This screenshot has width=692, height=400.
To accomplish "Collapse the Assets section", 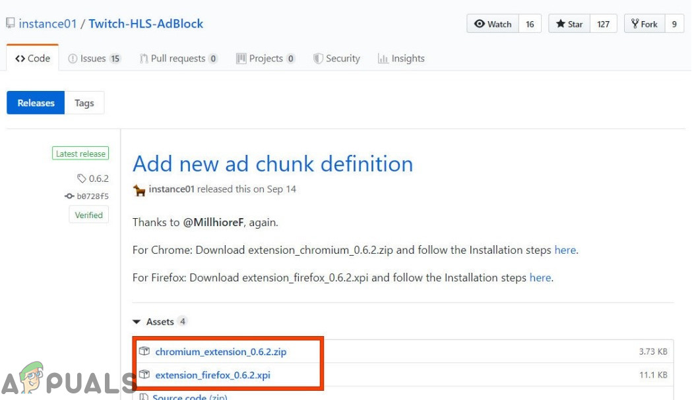I will (137, 322).
